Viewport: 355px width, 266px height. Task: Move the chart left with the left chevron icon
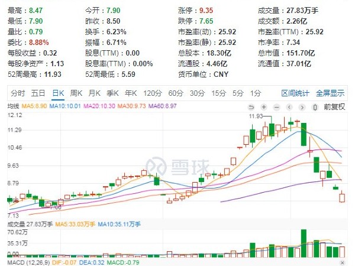[x=289, y=107]
